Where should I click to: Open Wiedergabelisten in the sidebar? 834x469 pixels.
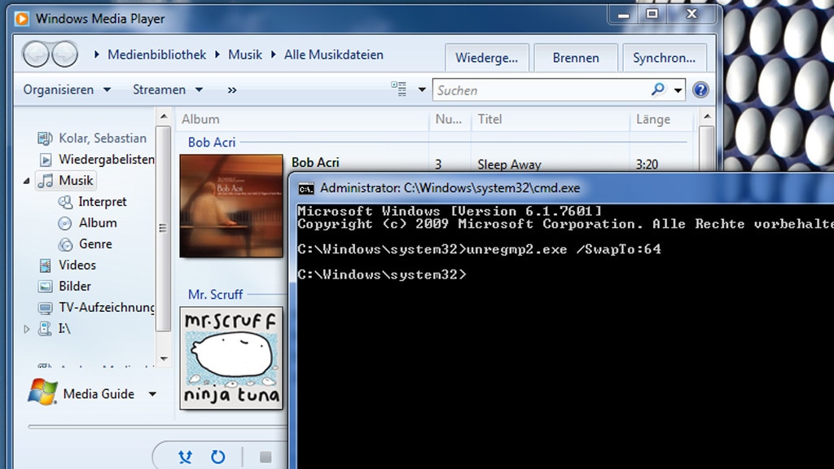(x=107, y=159)
